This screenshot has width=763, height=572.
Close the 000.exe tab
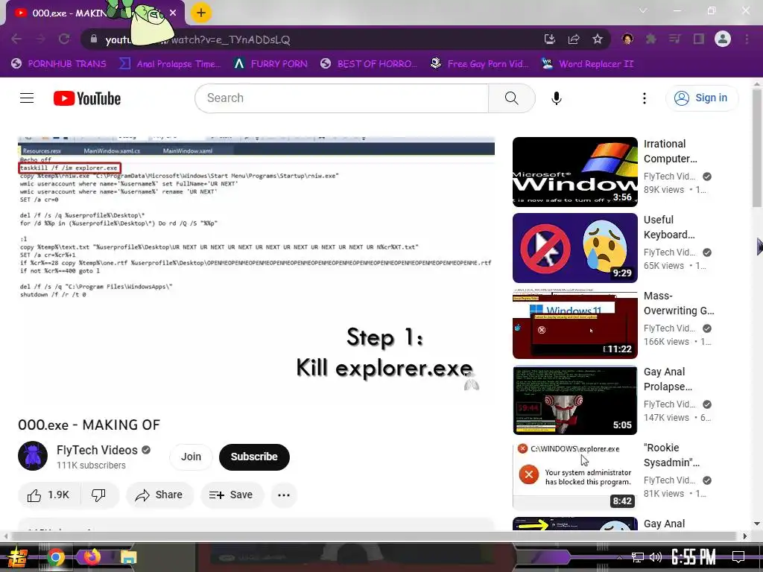tap(173, 13)
